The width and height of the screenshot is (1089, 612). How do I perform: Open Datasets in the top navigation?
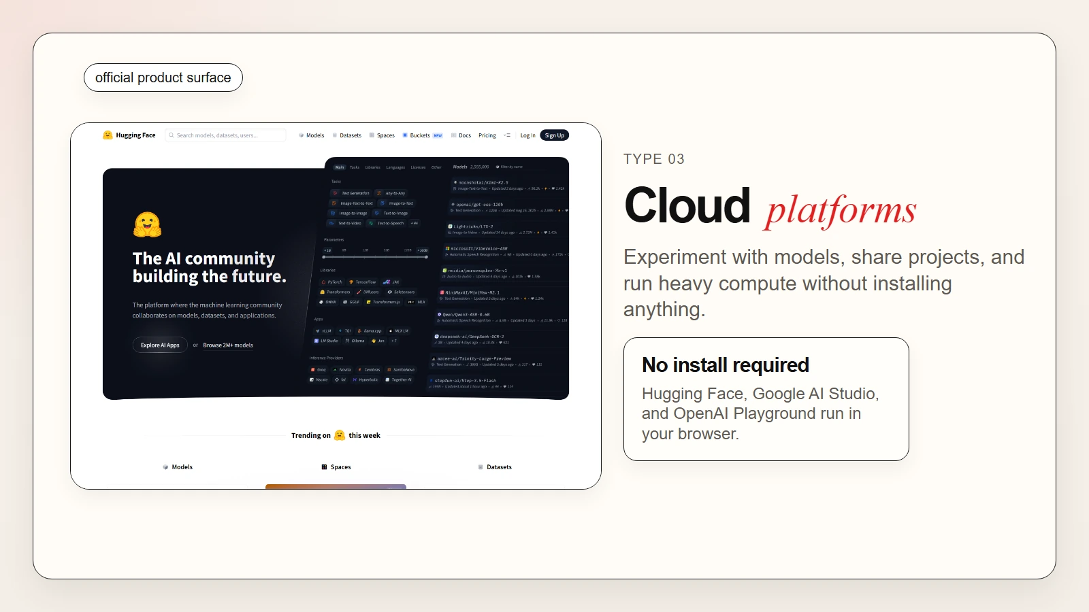(347, 135)
